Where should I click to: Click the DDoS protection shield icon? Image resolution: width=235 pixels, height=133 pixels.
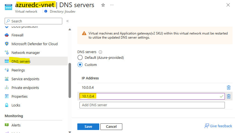tap(7, 27)
